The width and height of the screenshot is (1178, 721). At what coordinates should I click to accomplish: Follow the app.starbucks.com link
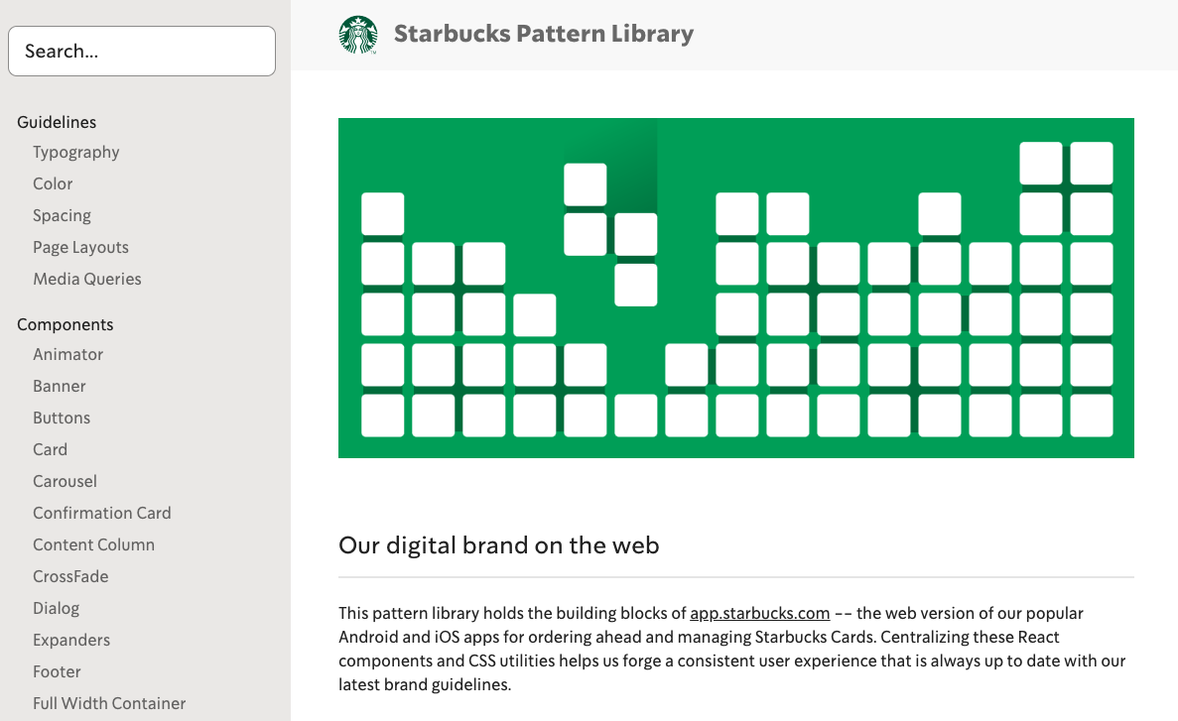(759, 613)
